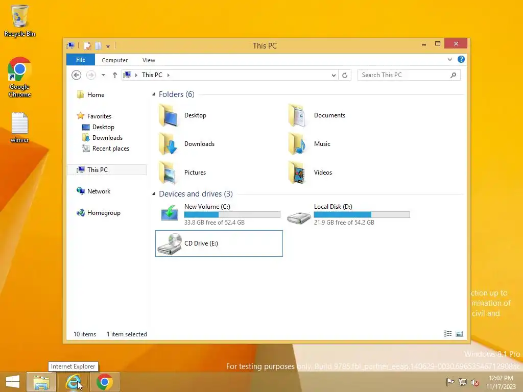This screenshot has width=523, height=392.
Task: Refresh the This PC view
Action: point(345,75)
